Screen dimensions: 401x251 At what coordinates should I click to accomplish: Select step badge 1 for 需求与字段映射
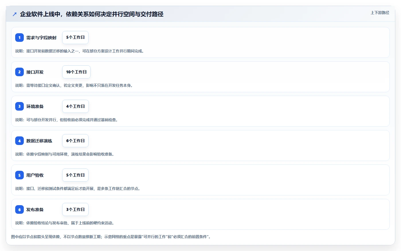click(19, 38)
